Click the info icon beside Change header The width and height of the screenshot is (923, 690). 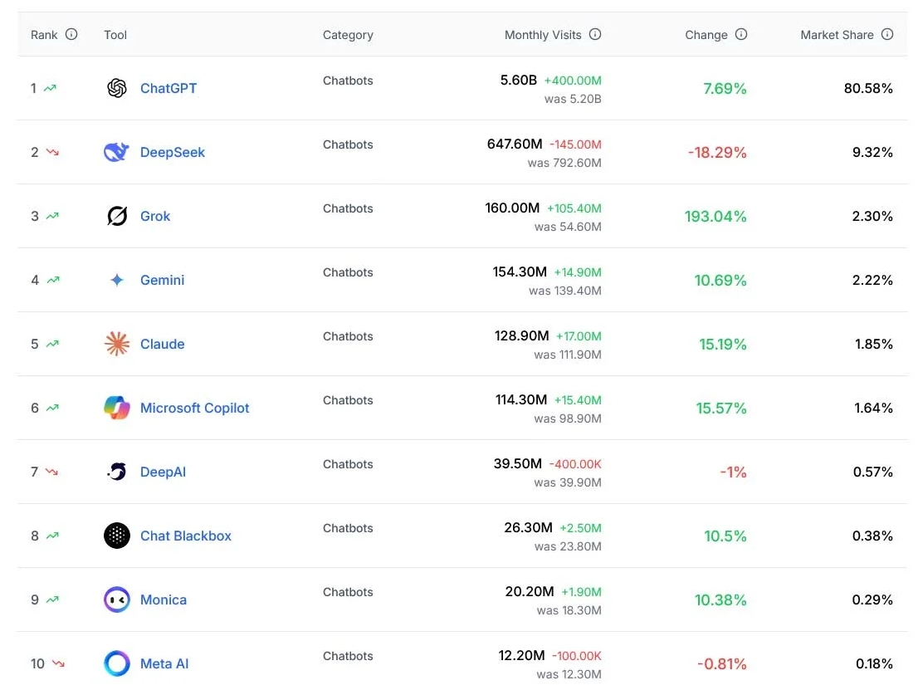(741, 34)
